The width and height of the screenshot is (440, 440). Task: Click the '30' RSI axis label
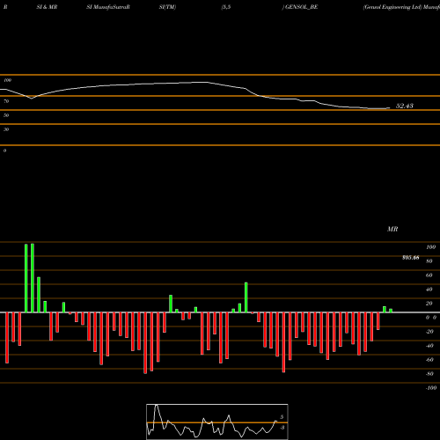coord(6,129)
